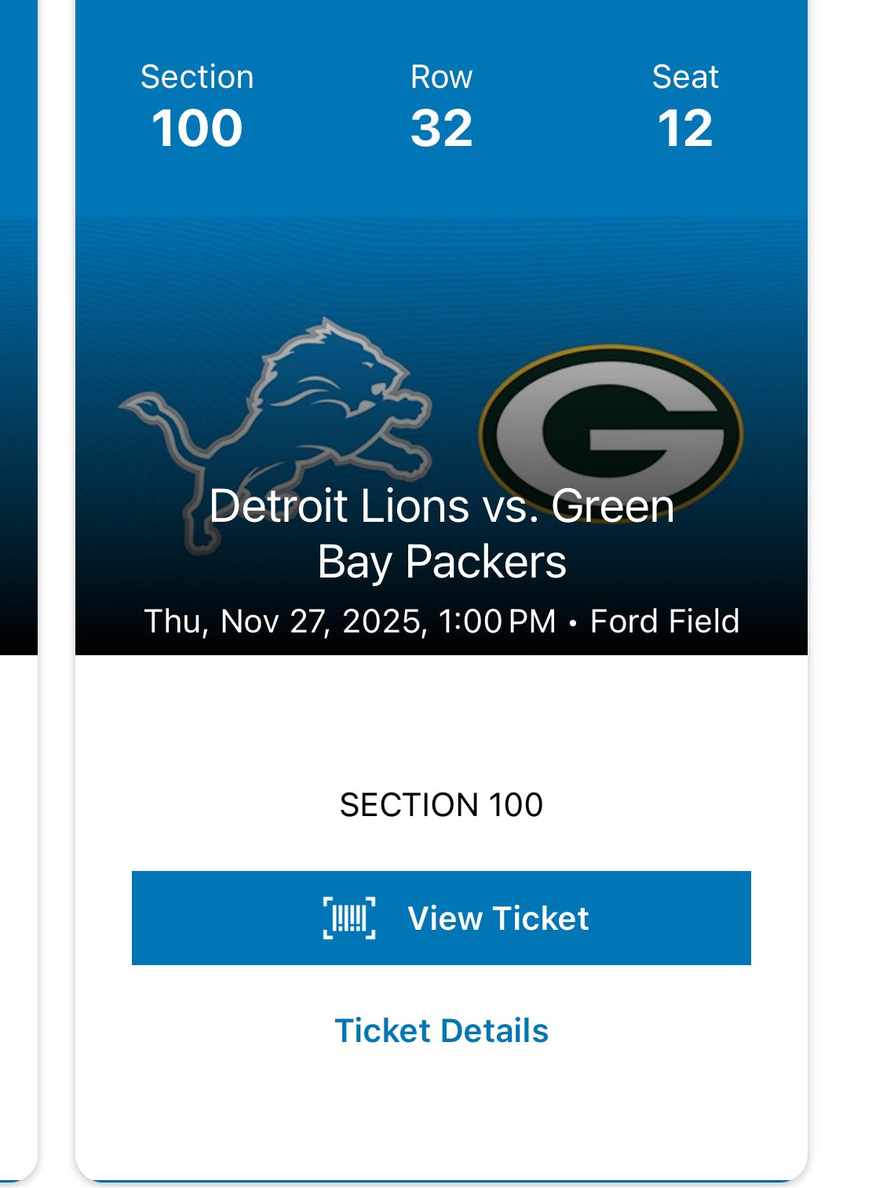Viewport: 883px width, 1188px height.
Task: Click the View Ticket text label
Action: [x=498, y=918]
